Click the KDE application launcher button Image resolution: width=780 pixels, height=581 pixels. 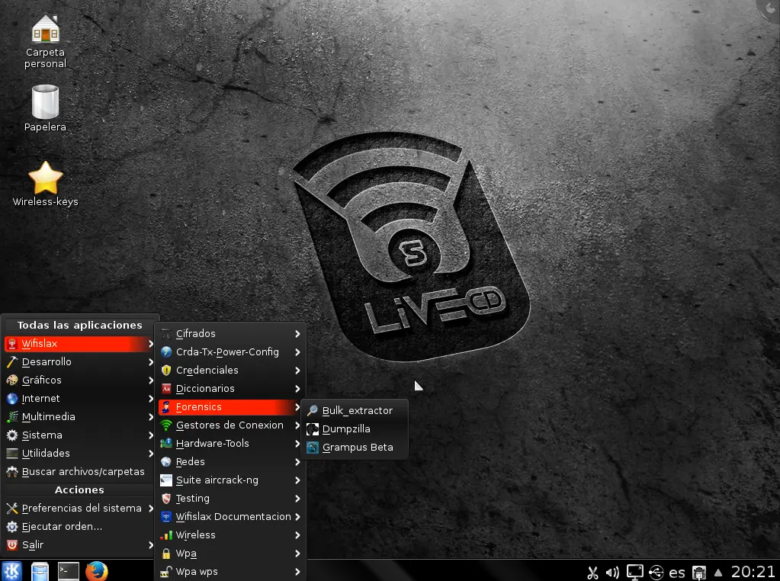tap(12, 571)
